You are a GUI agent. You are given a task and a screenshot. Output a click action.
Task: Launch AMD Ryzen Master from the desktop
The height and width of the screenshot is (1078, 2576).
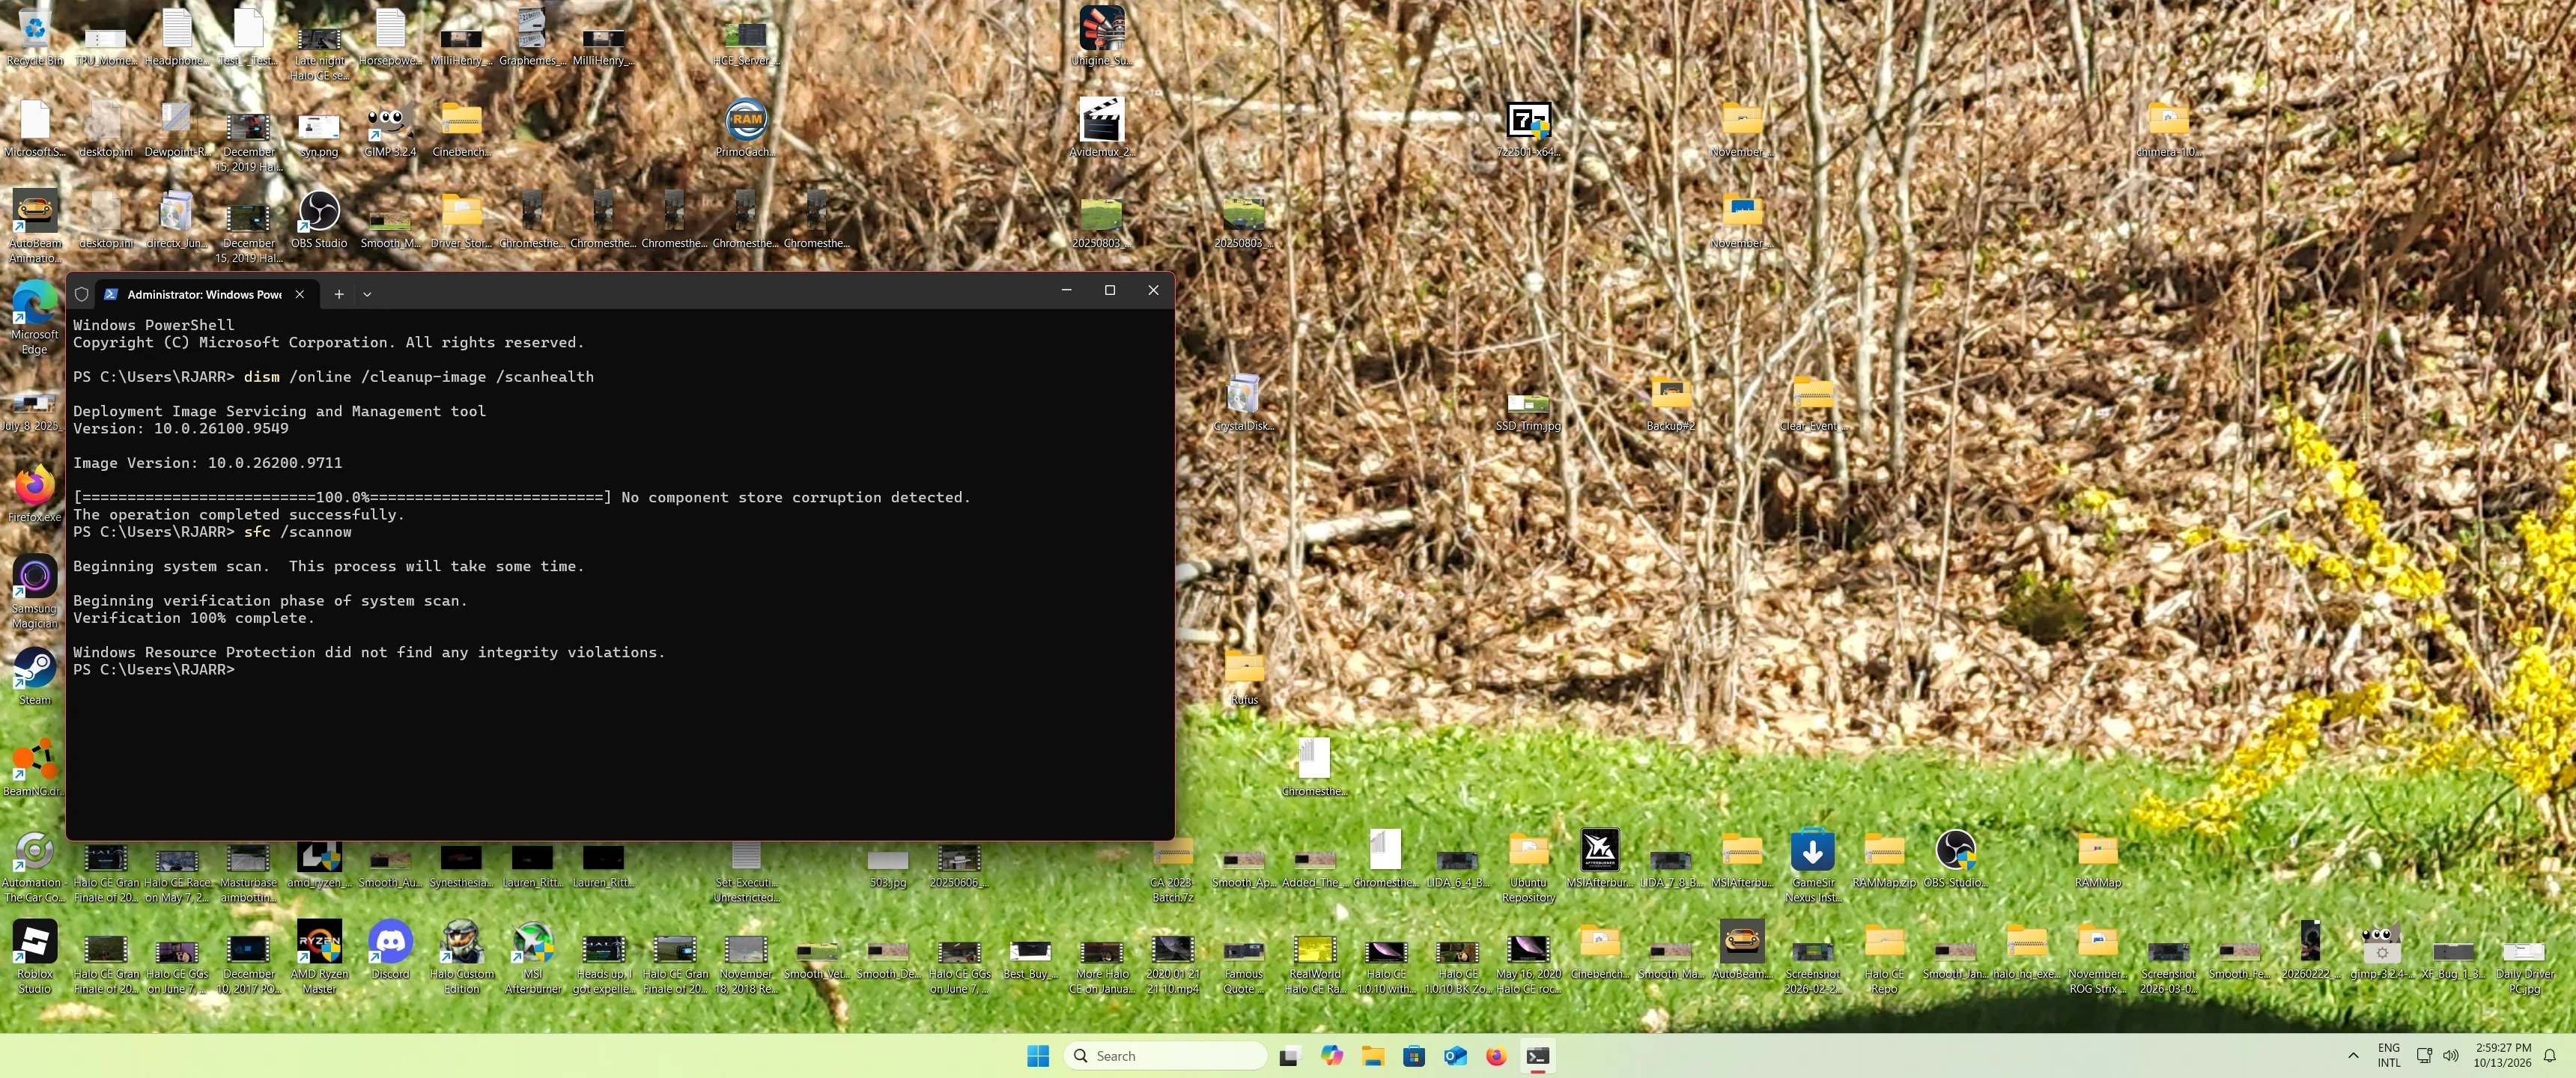click(x=319, y=957)
